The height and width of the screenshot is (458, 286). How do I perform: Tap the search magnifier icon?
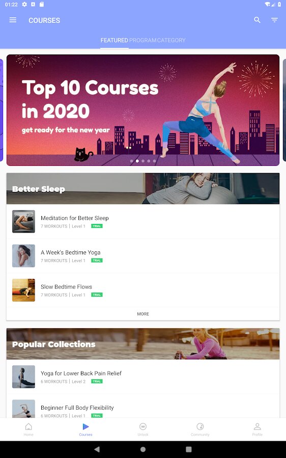click(x=257, y=20)
